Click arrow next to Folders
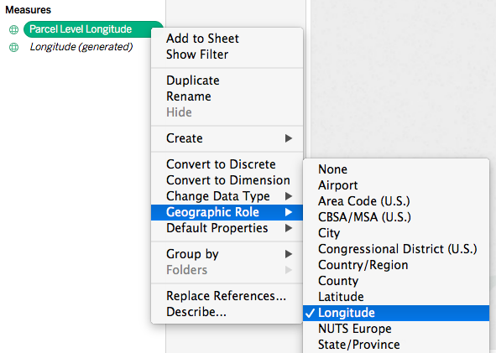The width and height of the screenshot is (496, 353). coord(288,270)
